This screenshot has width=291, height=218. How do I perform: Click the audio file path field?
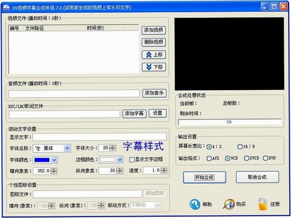tap(74, 93)
